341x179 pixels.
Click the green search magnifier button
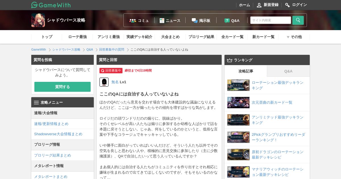click(298, 20)
